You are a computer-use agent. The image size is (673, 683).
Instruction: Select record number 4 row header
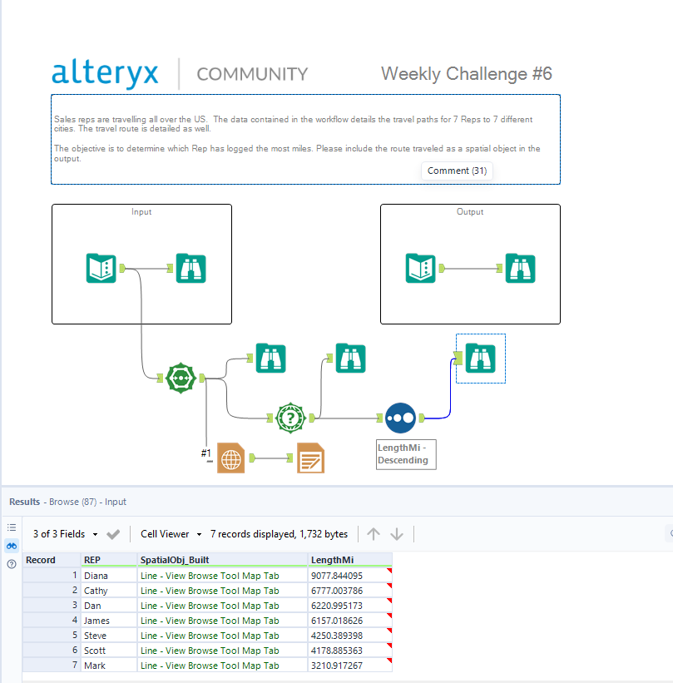click(52, 621)
